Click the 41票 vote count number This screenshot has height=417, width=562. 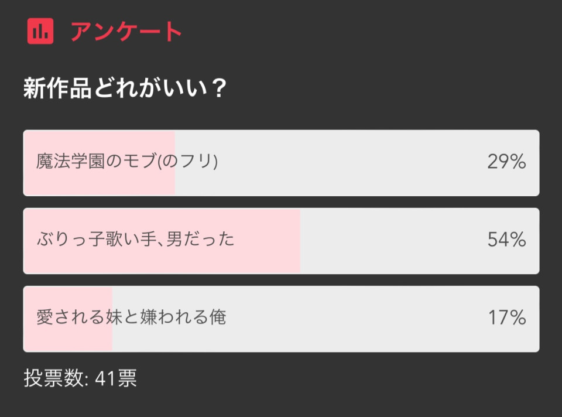116,378
